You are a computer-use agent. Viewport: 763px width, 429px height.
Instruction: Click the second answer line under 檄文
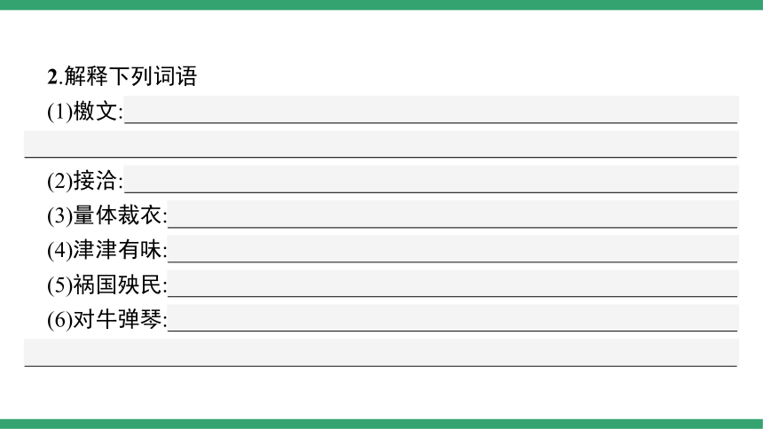(381, 144)
